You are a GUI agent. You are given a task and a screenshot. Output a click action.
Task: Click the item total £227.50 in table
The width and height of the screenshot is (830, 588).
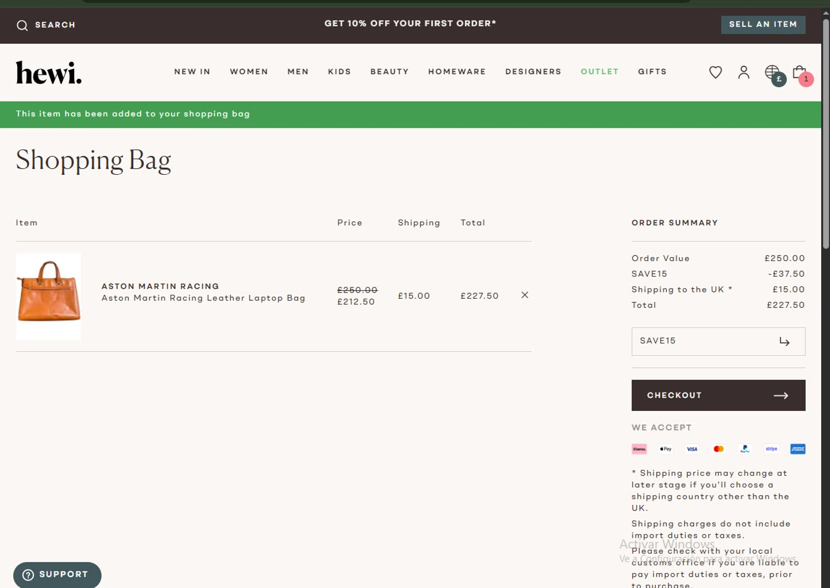pos(479,296)
